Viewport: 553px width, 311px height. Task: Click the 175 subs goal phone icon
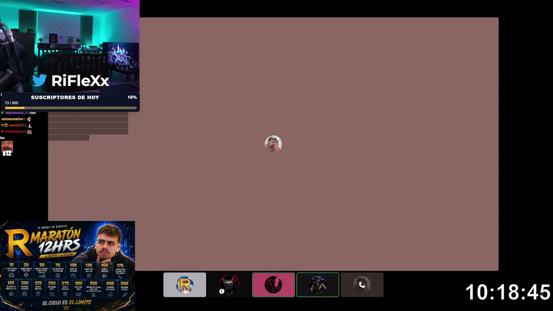[121, 277]
